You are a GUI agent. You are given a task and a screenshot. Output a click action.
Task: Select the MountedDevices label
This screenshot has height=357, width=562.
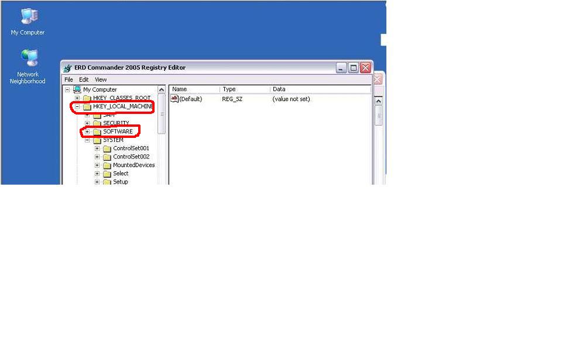tap(133, 165)
